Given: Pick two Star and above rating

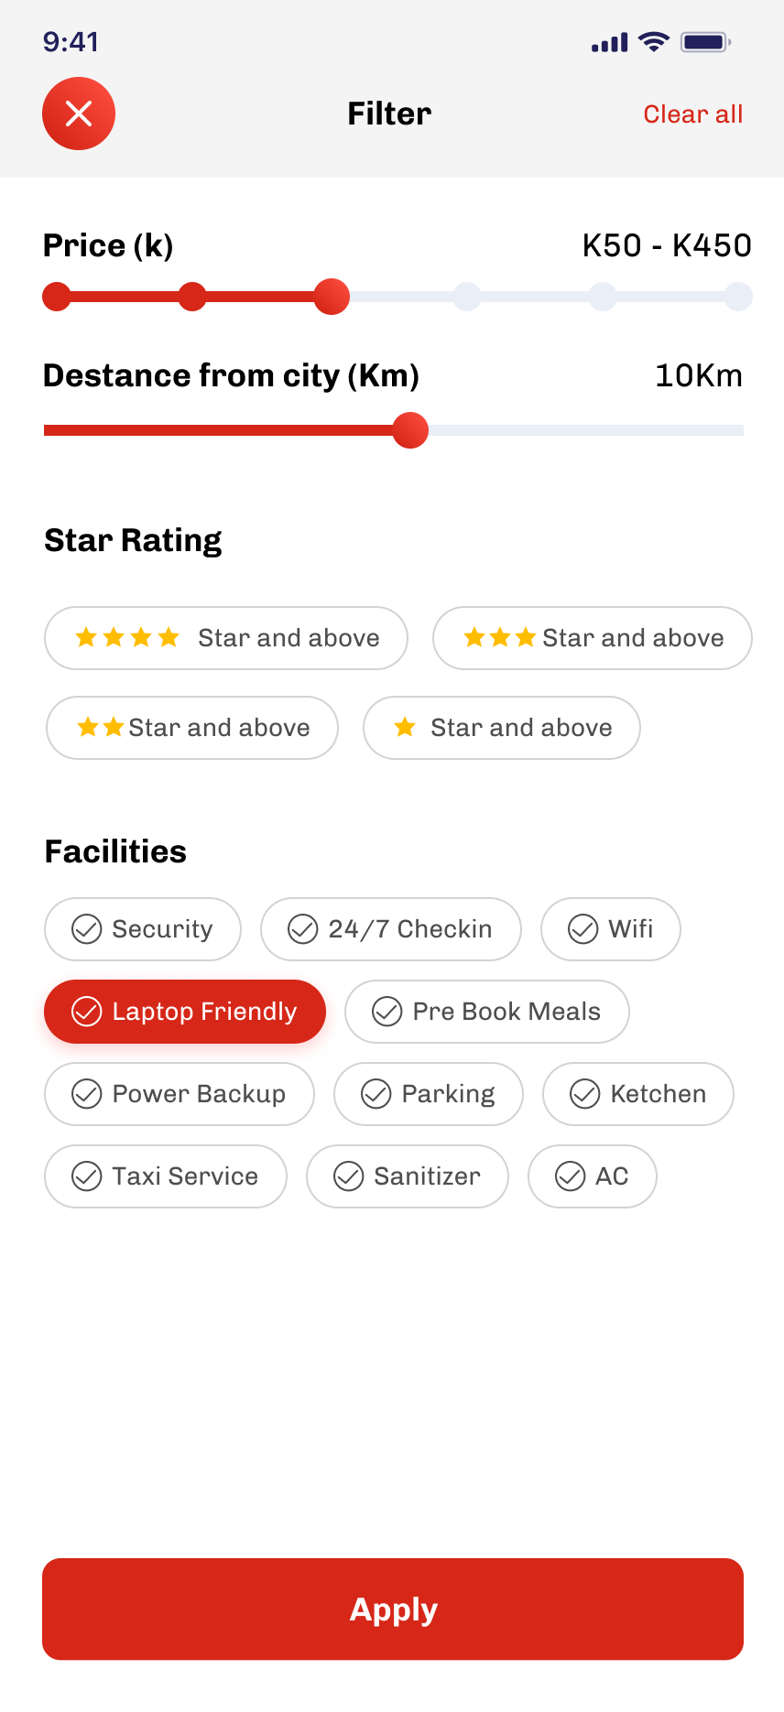Looking at the screenshot, I should [192, 728].
